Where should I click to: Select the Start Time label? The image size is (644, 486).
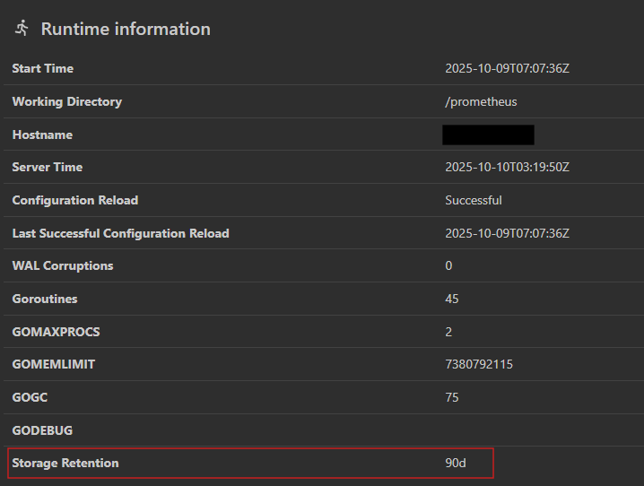pos(43,69)
